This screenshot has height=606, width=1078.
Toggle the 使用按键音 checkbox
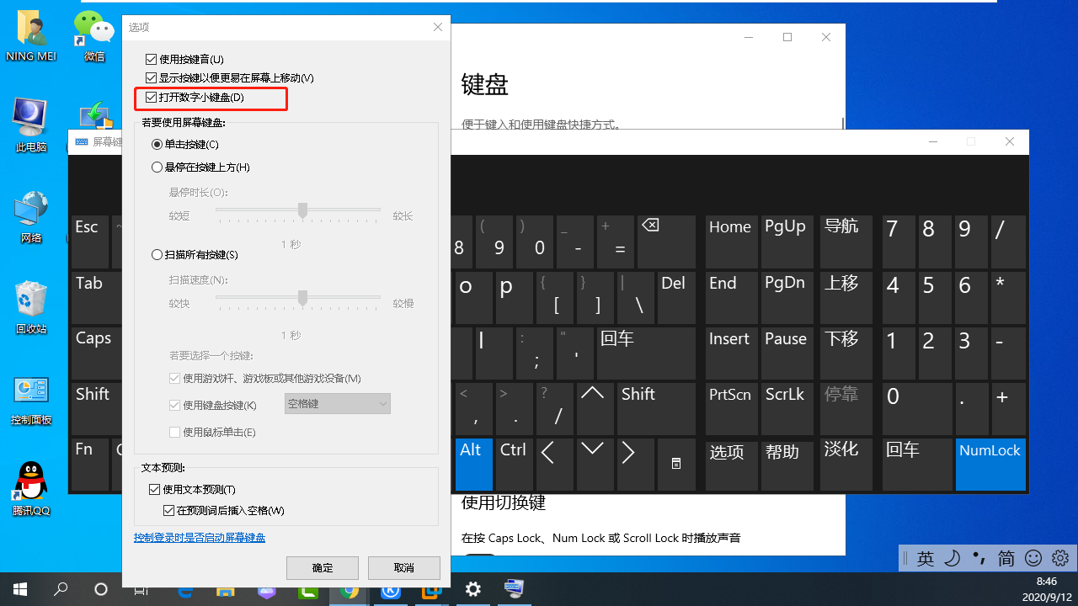click(152, 57)
